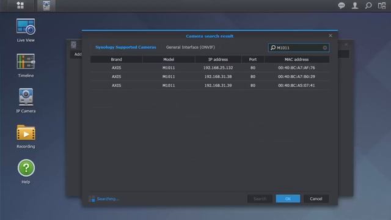This screenshot has width=391, height=220.
Task: Sort by Port column header
Action: tap(252, 59)
